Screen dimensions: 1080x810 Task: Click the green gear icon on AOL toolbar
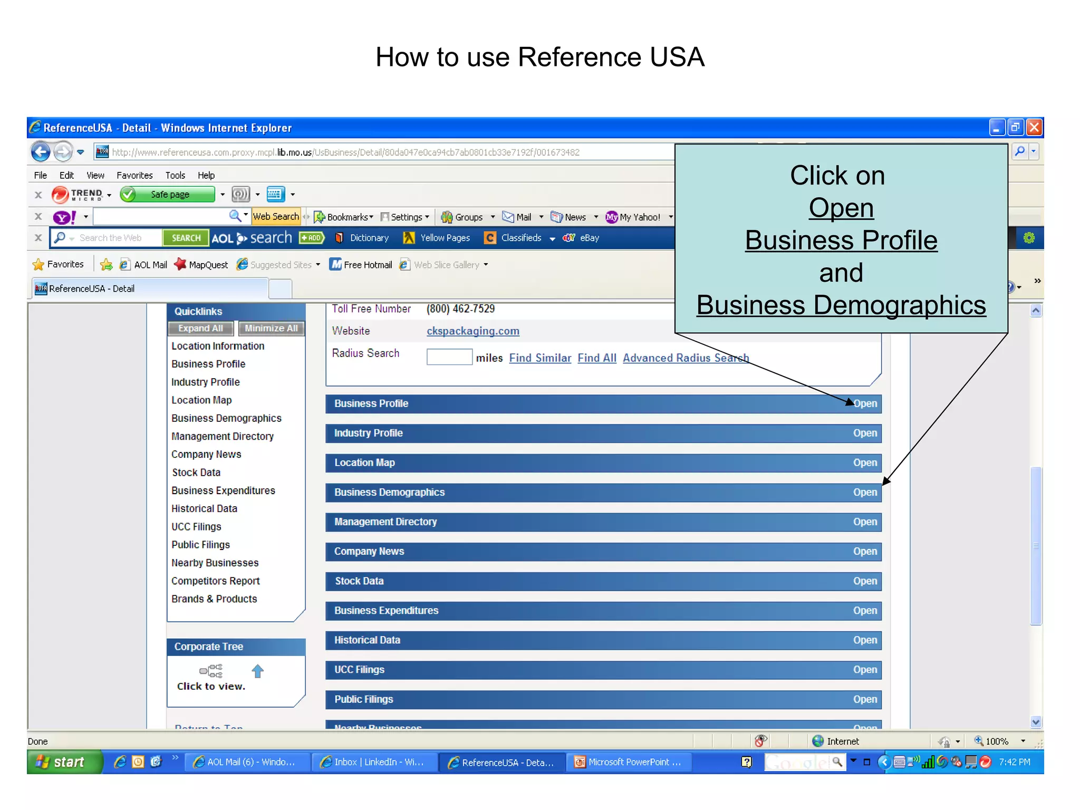pyautogui.click(x=1029, y=238)
